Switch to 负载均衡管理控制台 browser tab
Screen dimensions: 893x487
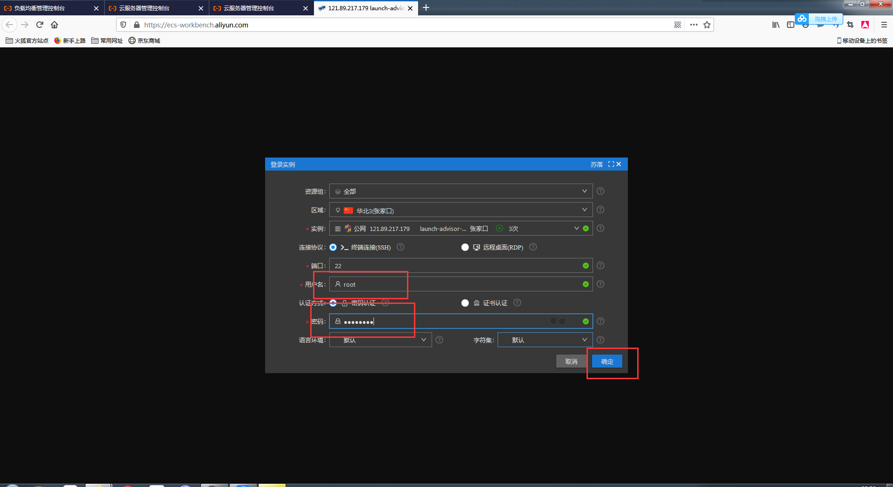[x=47, y=8]
